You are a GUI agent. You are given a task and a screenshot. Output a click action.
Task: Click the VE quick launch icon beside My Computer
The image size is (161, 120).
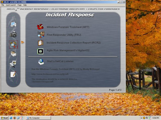(x=22, y=118)
